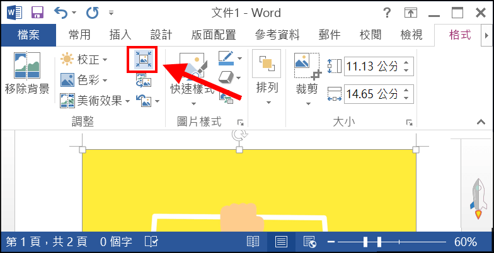Decrease picture width with down spinner
Screen dimensions: 494x253
click(x=406, y=98)
